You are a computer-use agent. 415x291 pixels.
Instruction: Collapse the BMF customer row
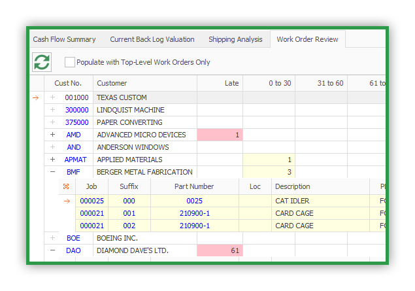point(53,172)
